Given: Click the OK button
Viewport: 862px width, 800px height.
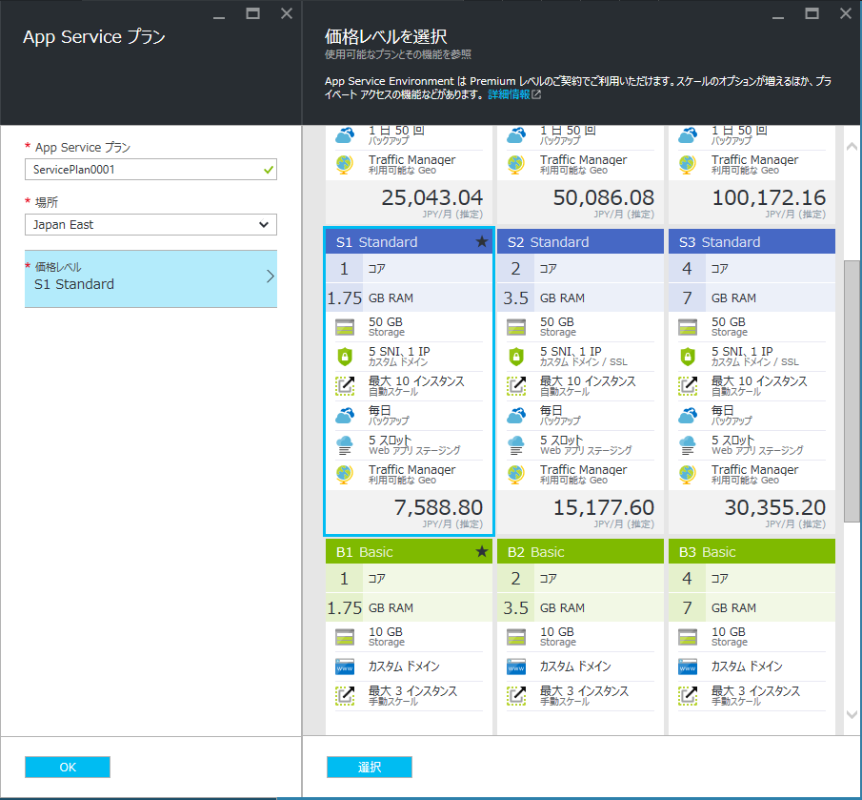Looking at the screenshot, I should (x=68, y=767).
